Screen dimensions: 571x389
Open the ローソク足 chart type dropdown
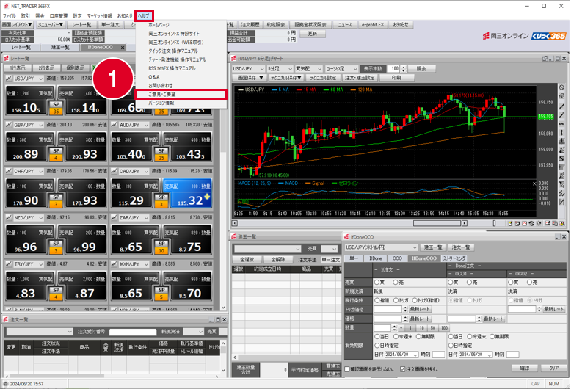point(341,68)
